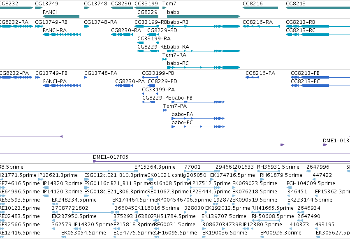Select EST EK069023.5prime
This screenshot has width=350, height=239.
(255, 183)
